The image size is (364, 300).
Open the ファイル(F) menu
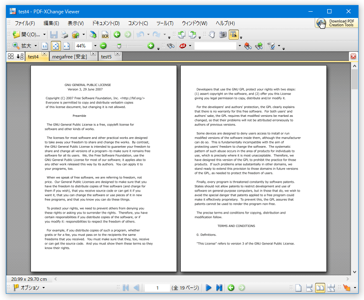(25, 23)
